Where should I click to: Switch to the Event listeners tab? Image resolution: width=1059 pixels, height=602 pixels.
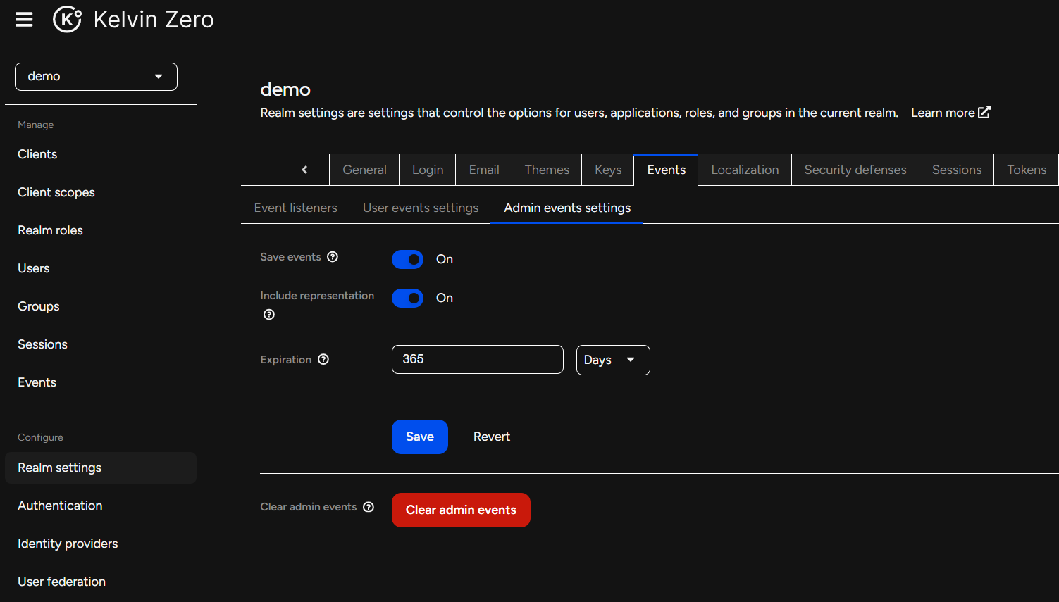tap(295, 208)
